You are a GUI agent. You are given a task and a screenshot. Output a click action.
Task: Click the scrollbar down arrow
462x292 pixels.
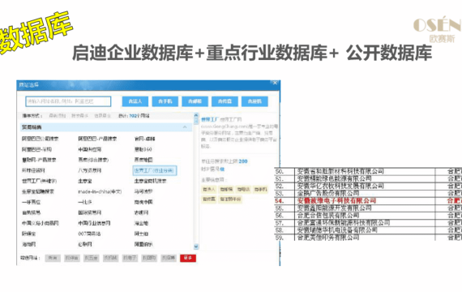point(196,247)
